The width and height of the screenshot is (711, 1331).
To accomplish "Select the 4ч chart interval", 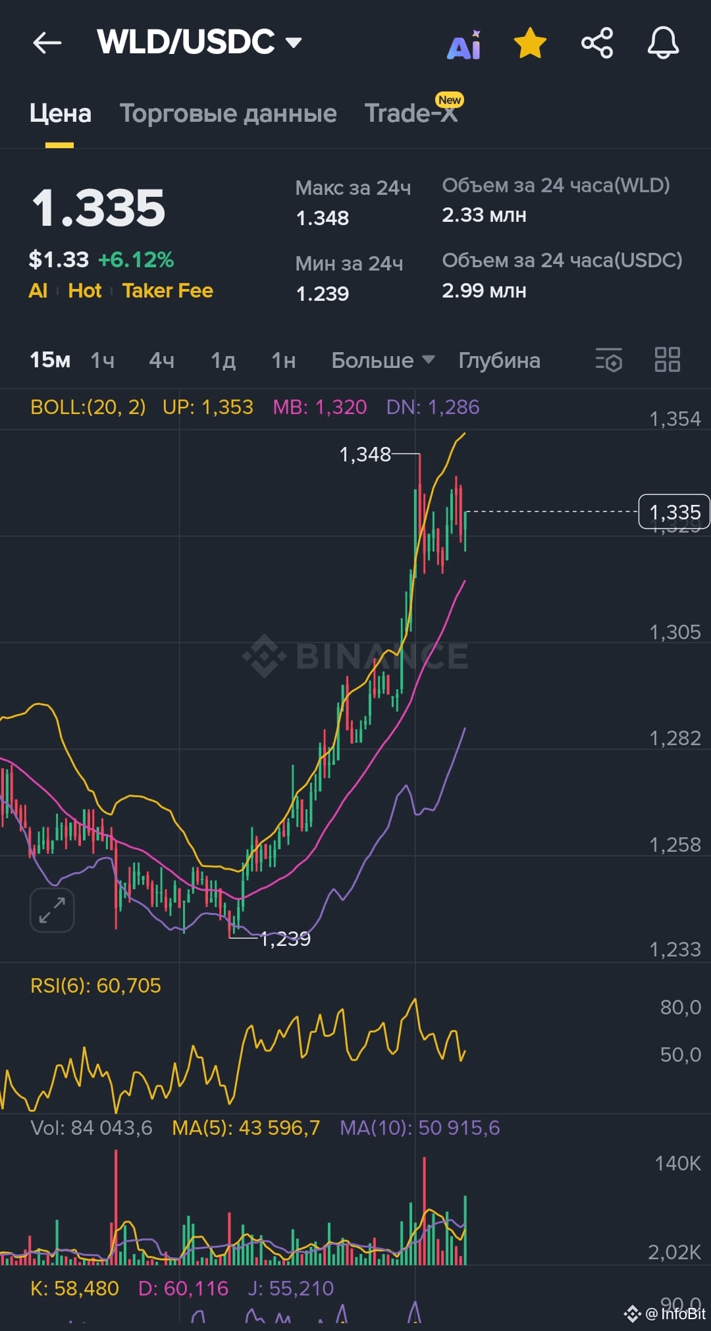I will coord(162,360).
